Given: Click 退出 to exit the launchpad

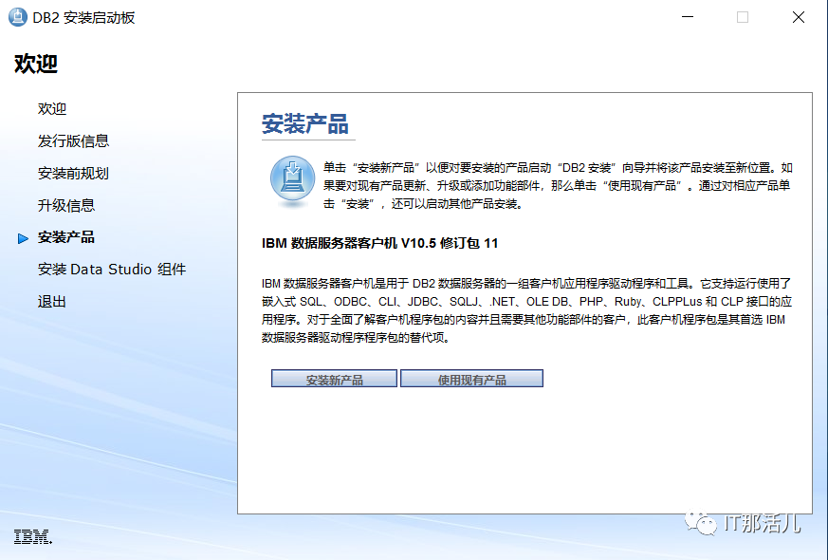Looking at the screenshot, I should (x=52, y=302).
